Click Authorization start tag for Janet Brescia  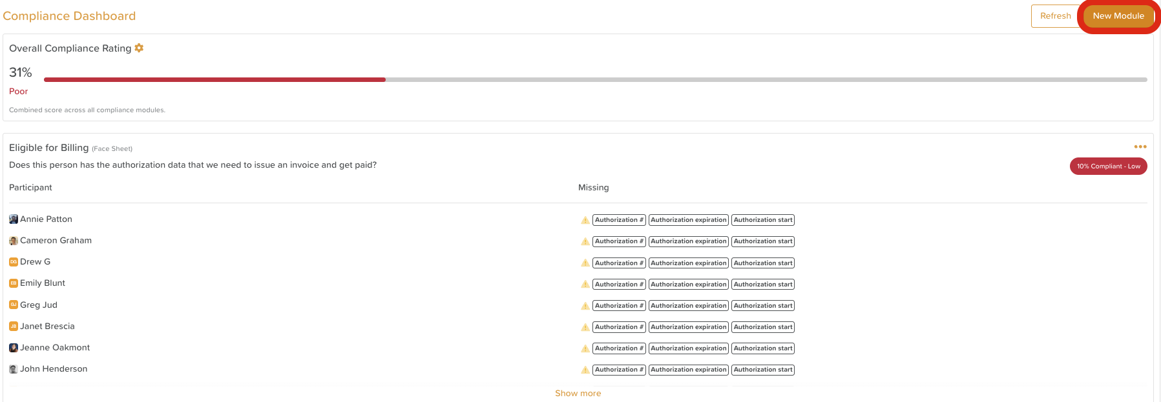click(763, 327)
